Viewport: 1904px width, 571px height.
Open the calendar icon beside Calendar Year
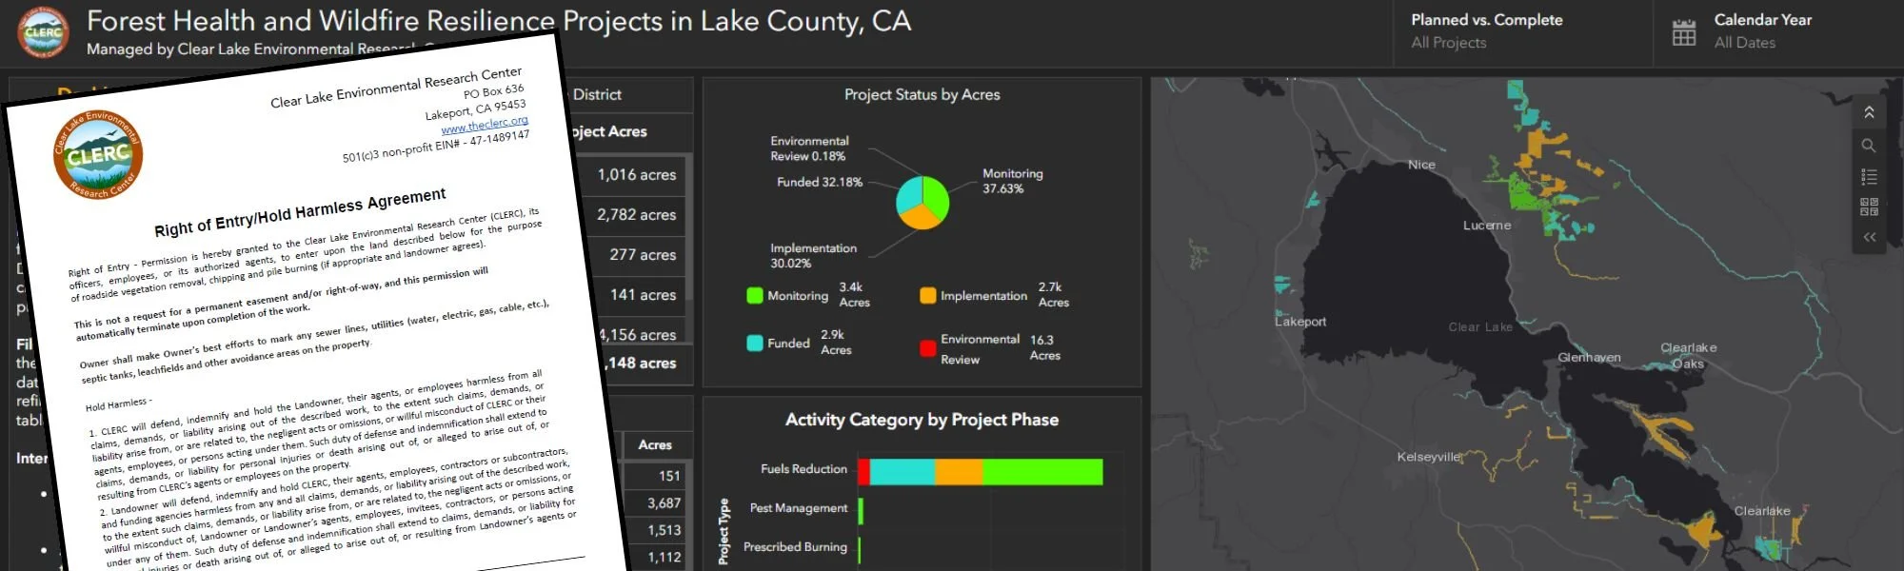(1684, 32)
